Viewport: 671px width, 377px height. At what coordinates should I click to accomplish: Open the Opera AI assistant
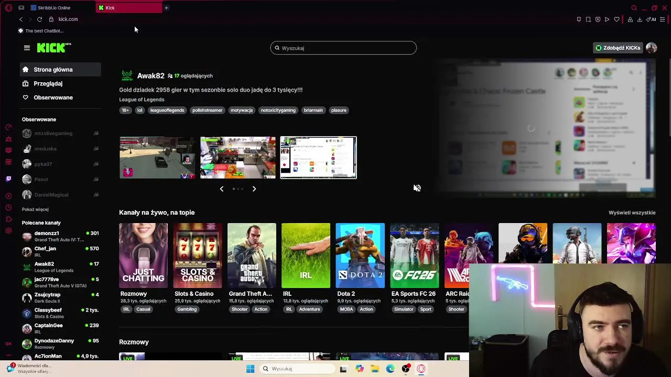click(x=652, y=19)
